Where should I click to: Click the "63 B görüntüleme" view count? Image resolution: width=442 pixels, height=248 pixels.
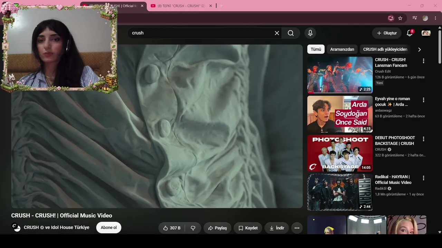click(388, 116)
